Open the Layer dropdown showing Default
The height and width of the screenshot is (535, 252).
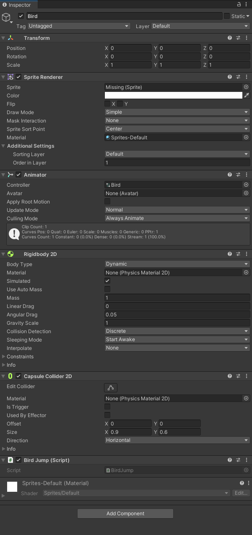click(200, 26)
